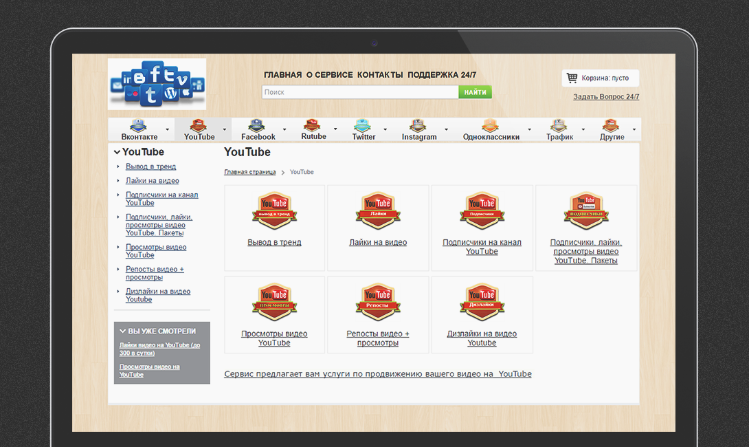Click the Дизлайки YouTube badge image

point(482,302)
